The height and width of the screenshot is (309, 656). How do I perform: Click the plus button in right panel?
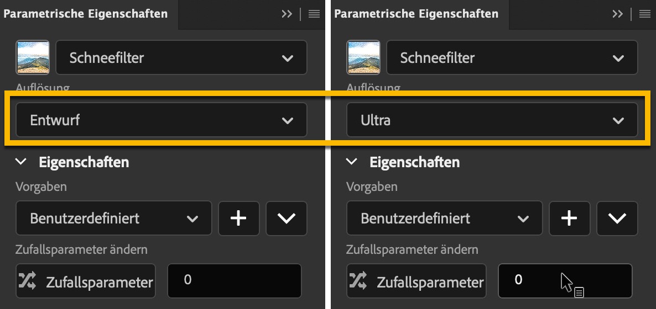click(x=569, y=219)
